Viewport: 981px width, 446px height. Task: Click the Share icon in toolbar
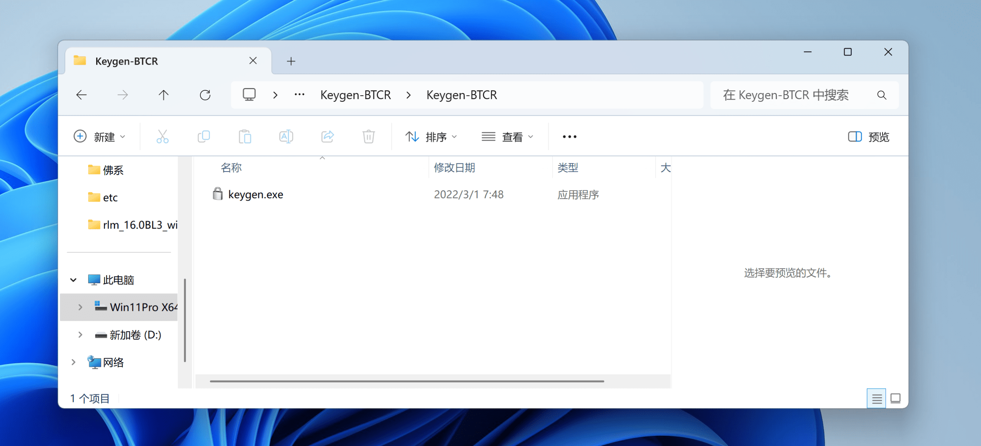click(x=328, y=137)
